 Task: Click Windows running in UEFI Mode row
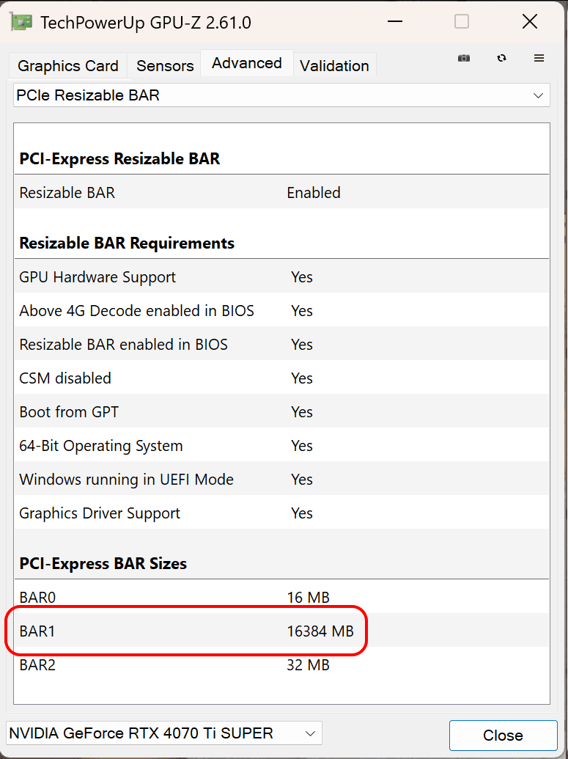point(281,479)
